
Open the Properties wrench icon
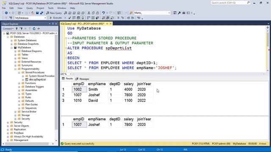click(179, 13)
